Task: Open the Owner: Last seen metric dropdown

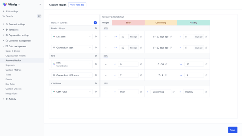Action: [x=72, y=48]
